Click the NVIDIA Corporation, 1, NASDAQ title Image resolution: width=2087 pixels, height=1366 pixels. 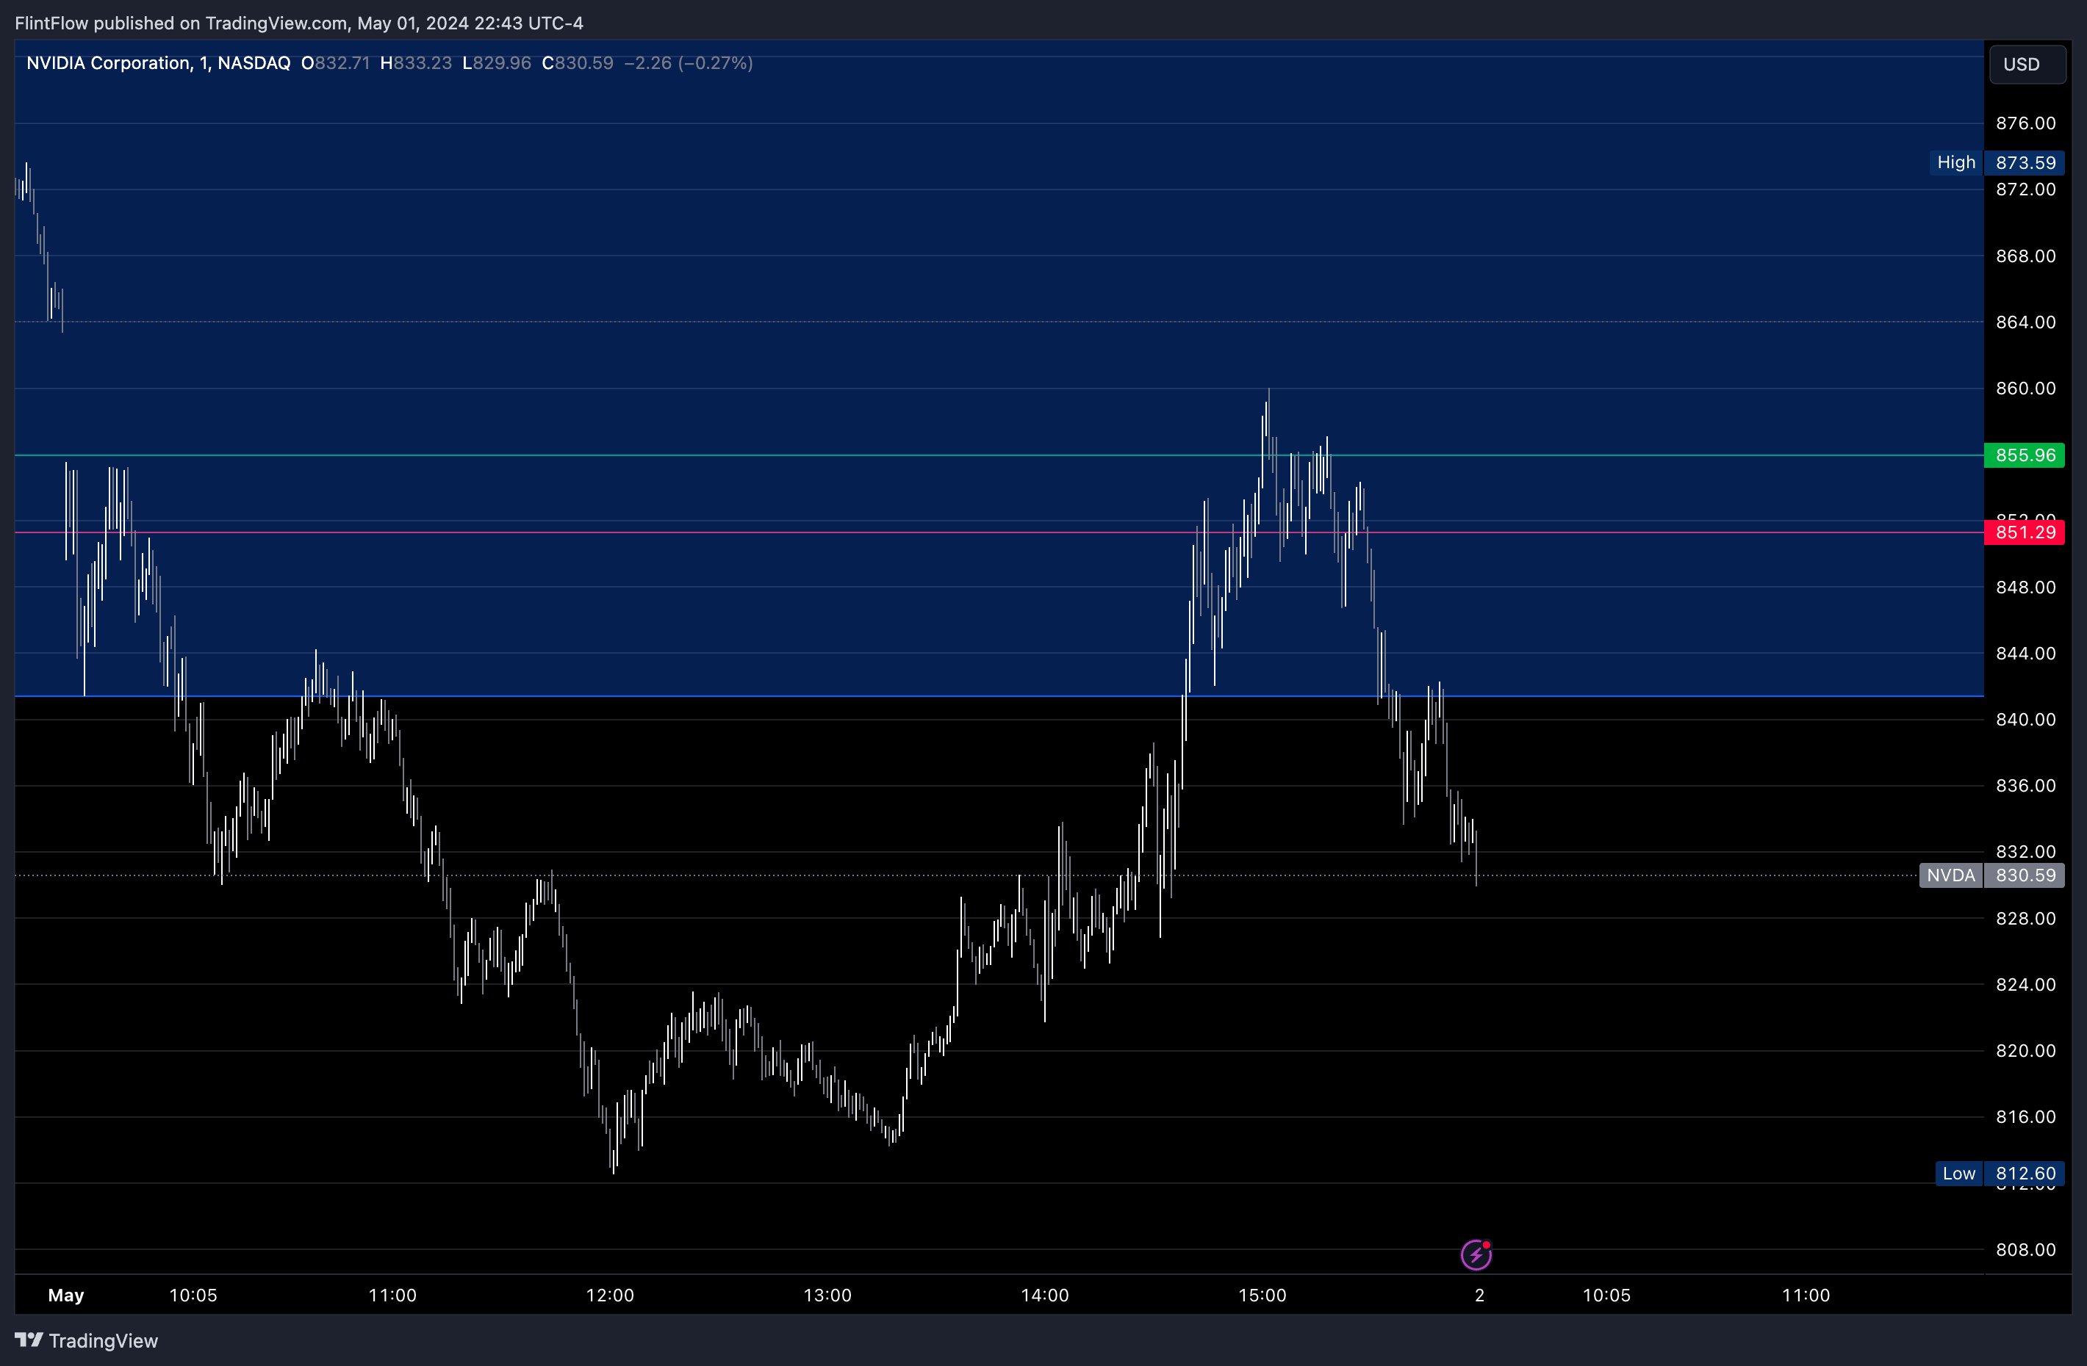[x=159, y=63]
